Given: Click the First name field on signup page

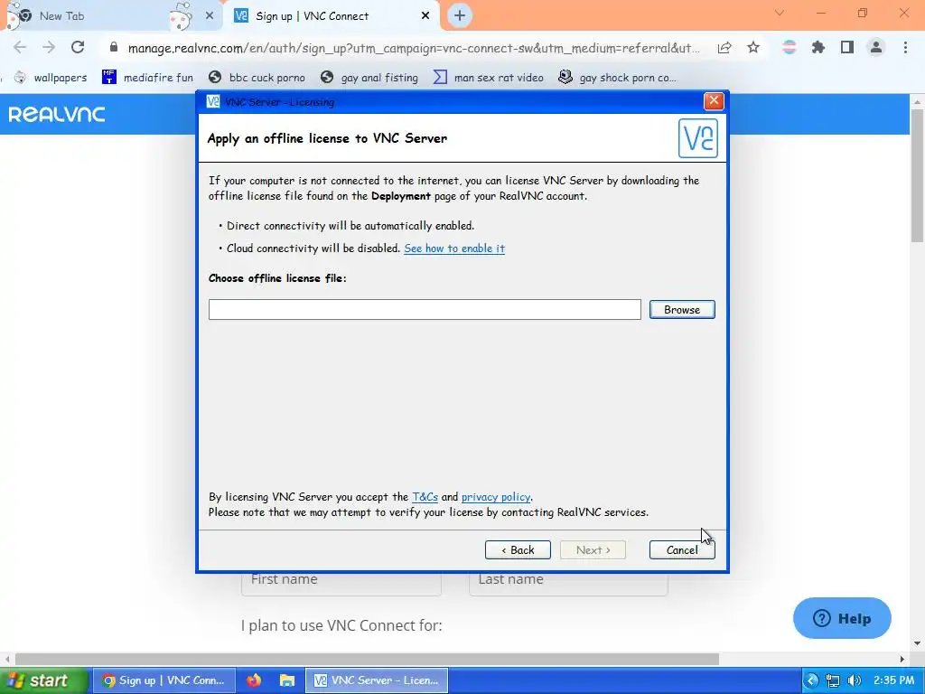Looking at the screenshot, I should [341, 583].
